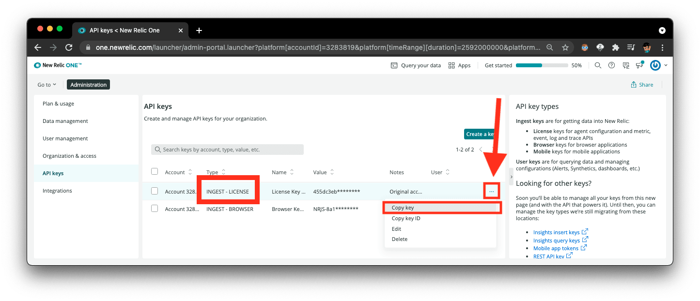Open the announcements megaphone icon
The image size is (700, 301).
pyautogui.click(x=640, y=65)
